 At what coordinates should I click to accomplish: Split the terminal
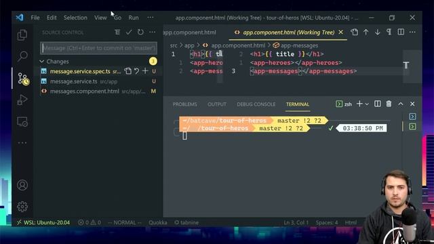point(377,104)
